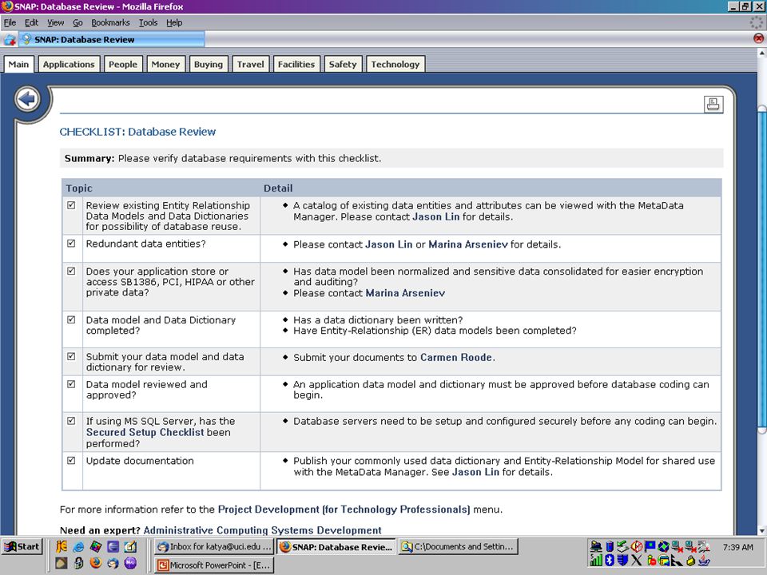Open Internet Explorer from the quick launch
The height and width of the screenshot is (575, 767).
pos(78,546)
